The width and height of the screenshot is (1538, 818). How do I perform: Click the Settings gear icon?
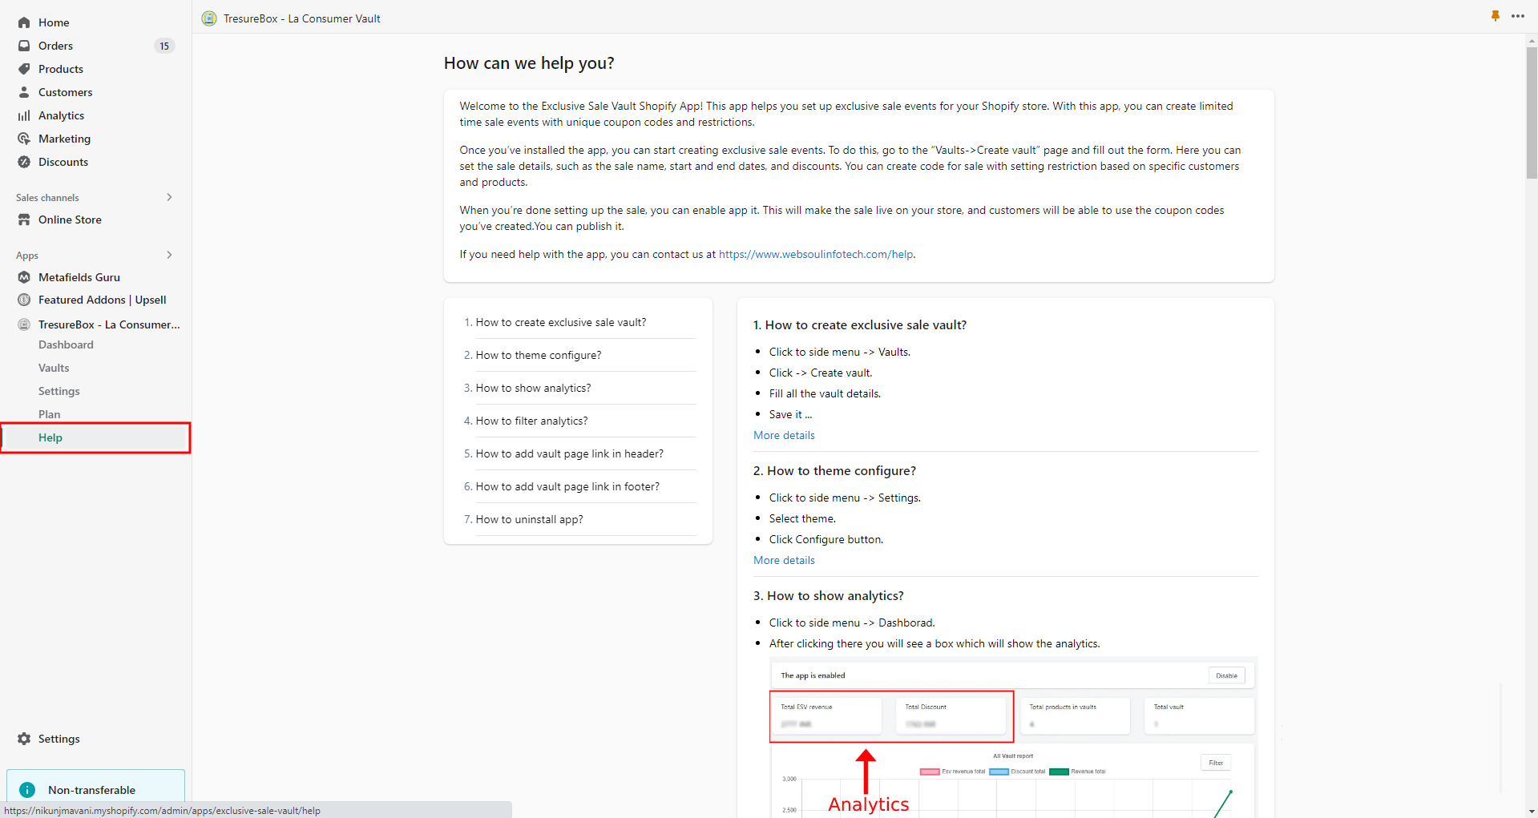(x=24, y=739)
